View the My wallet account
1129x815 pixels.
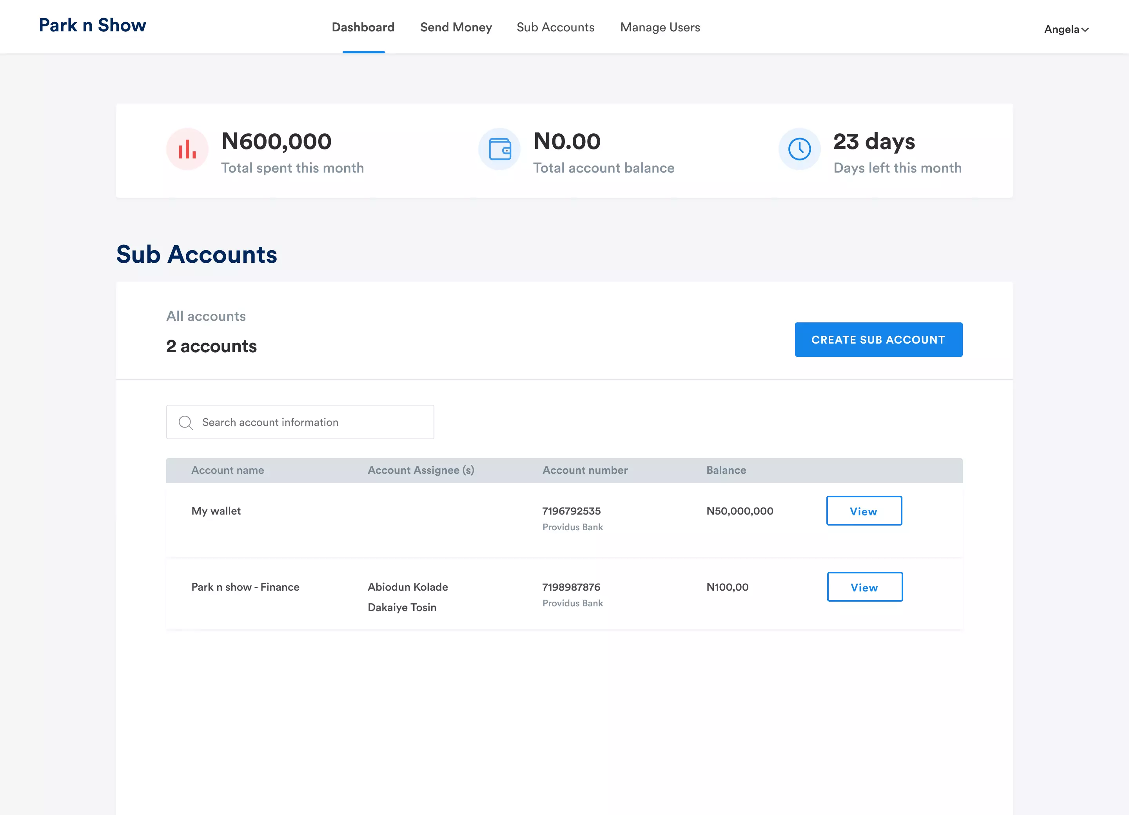coord(864,511)
